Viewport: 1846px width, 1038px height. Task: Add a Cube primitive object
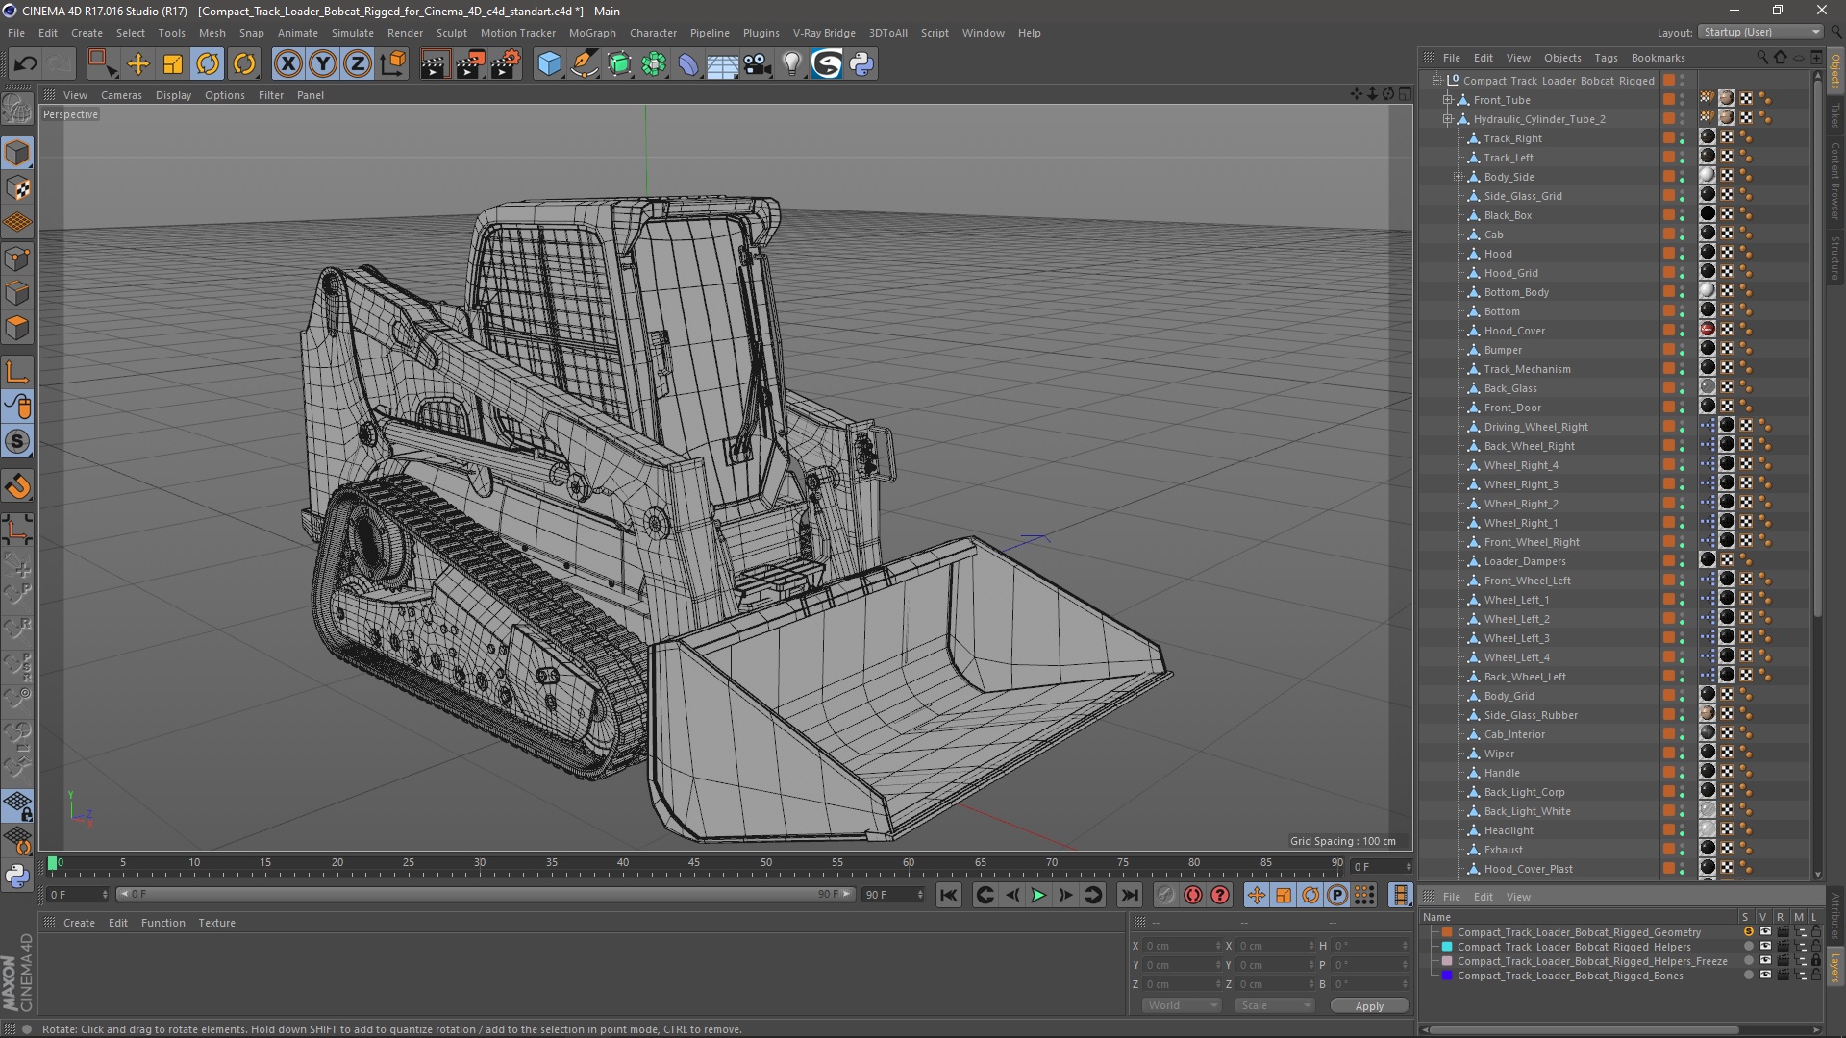tap(549, 64)
